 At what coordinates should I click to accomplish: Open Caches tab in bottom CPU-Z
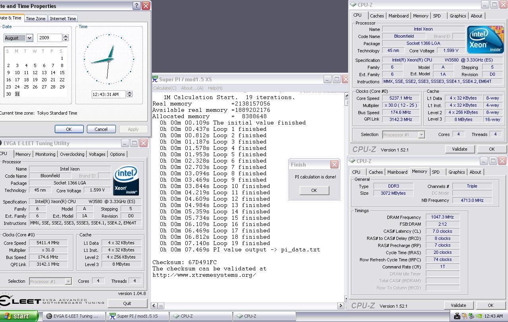(375, 172)
